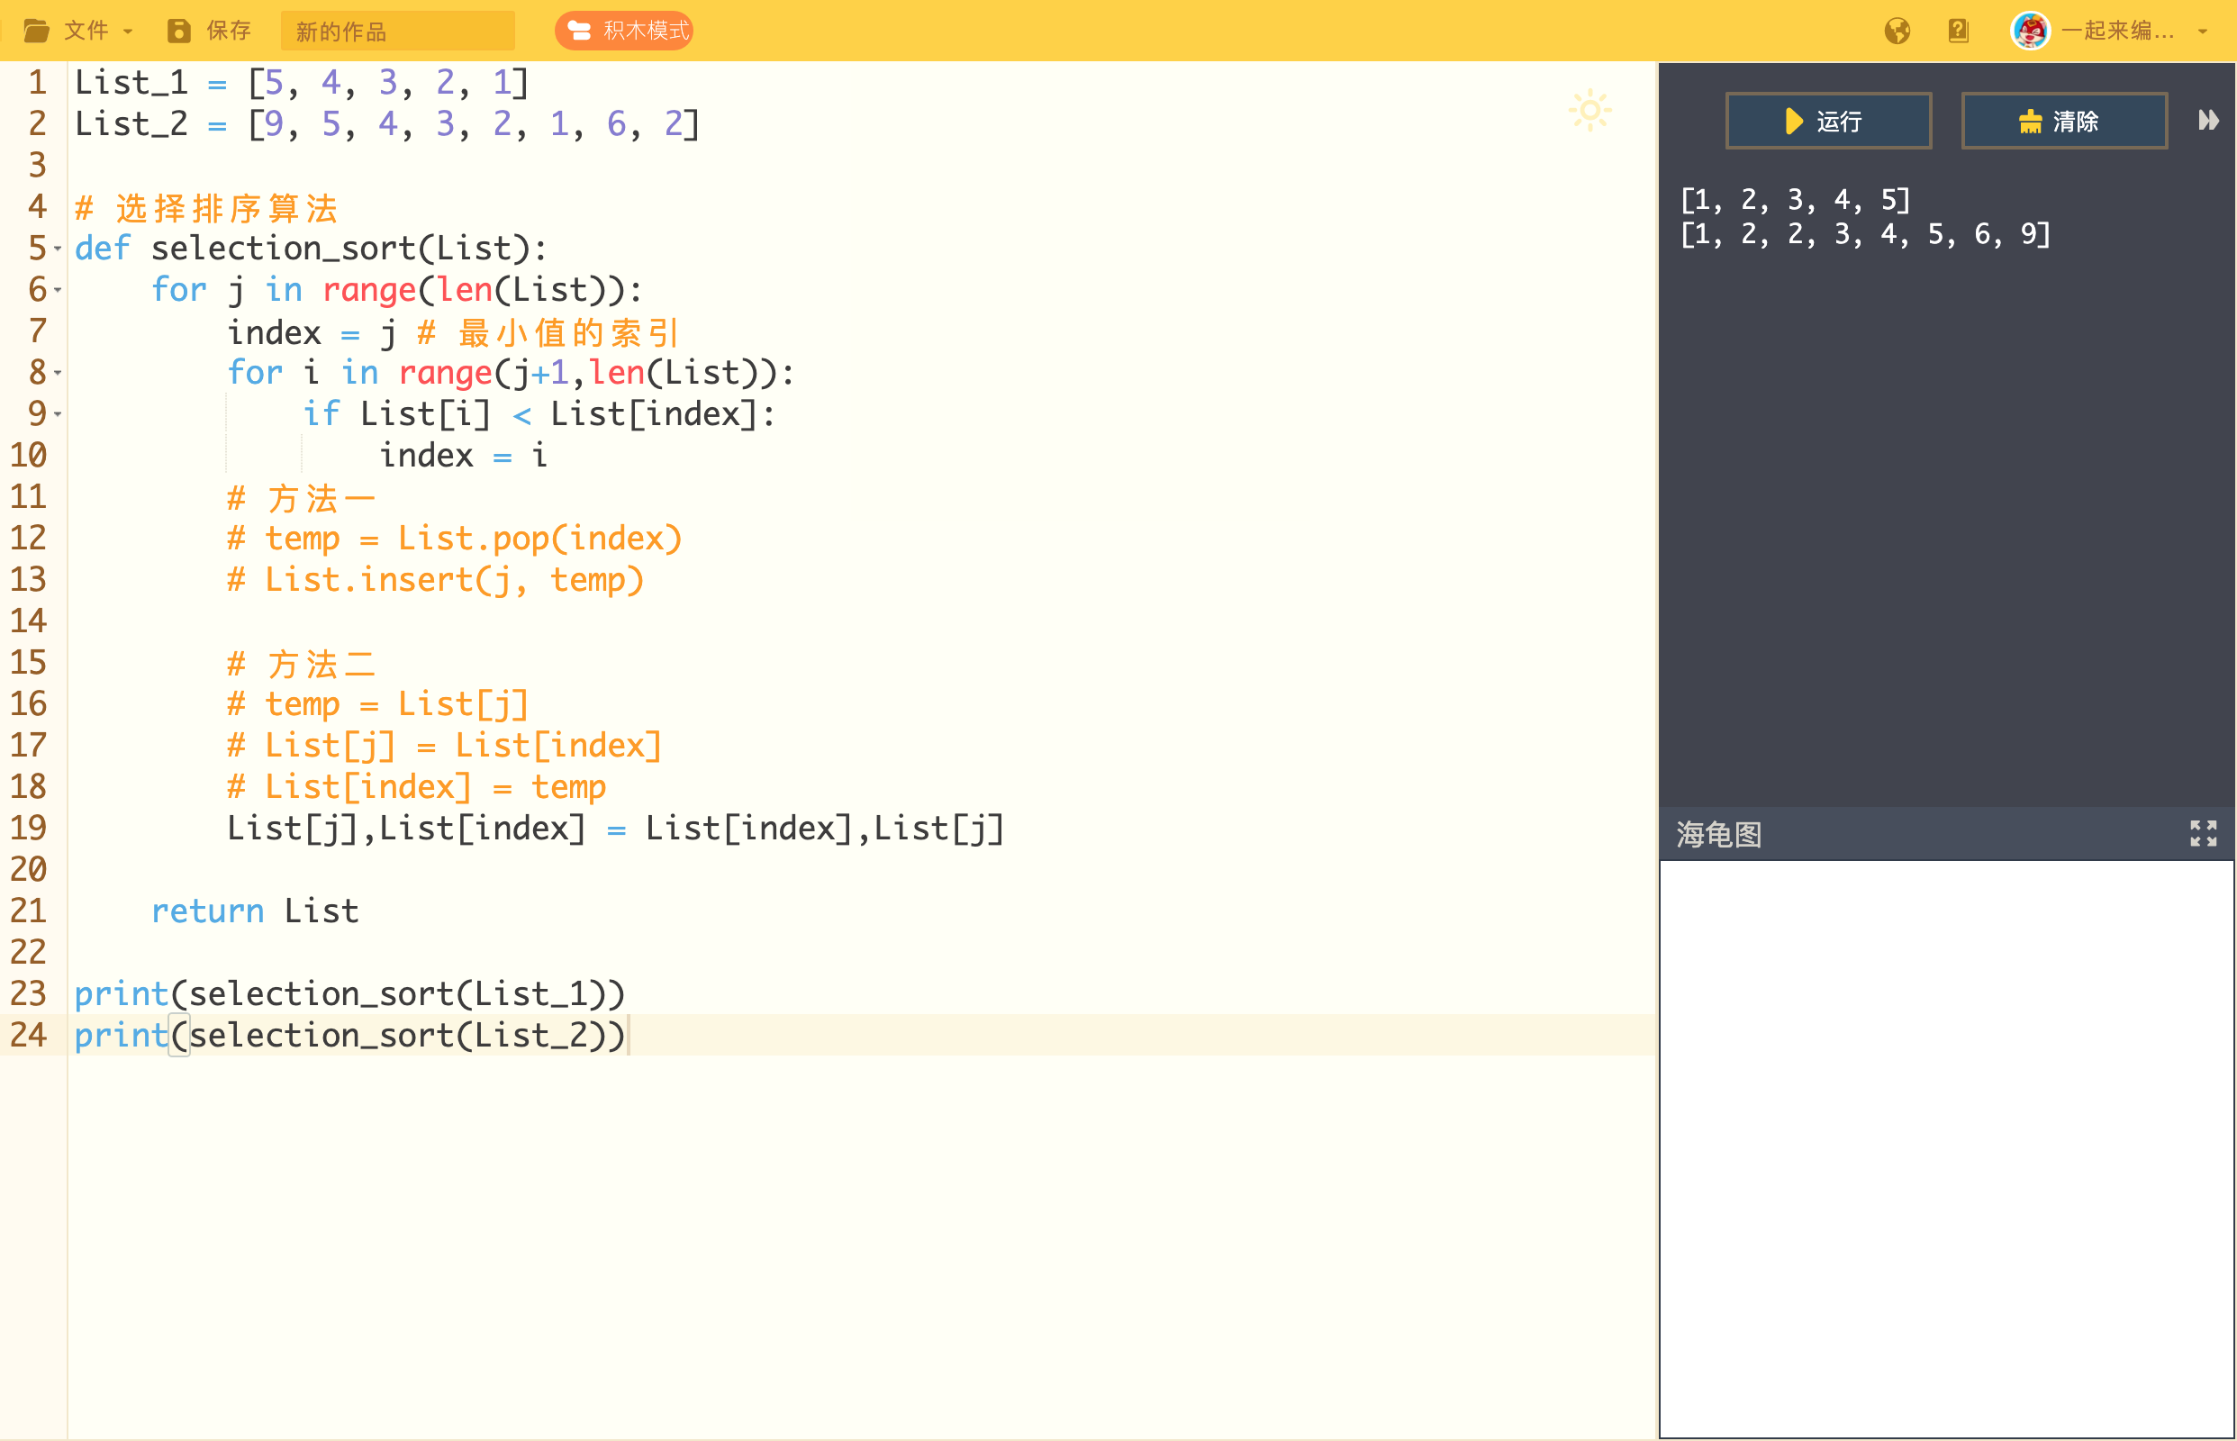Click index = i on line 10

click(463, 457)
